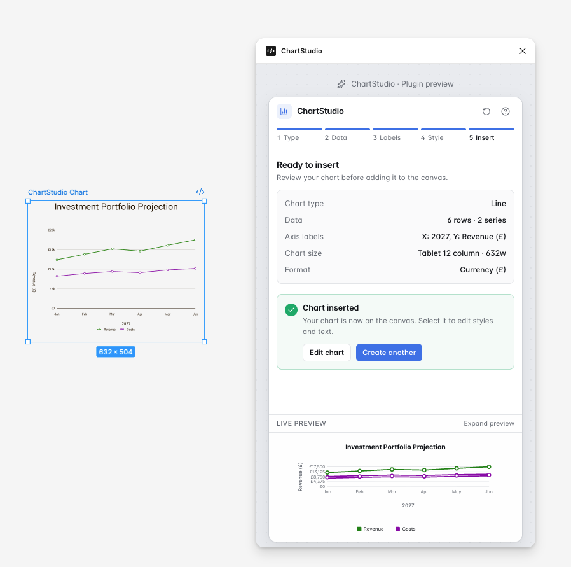Click the 'Currency (£)' format value
This screenshot has height=567, width=571.
(x=483, y=270)
